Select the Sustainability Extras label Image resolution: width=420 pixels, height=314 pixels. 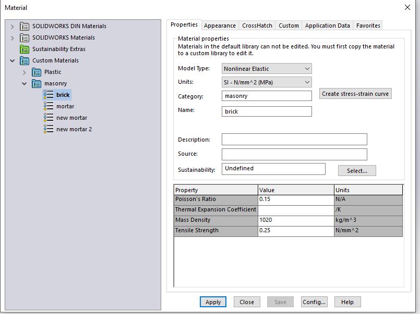tap(59, 49)
